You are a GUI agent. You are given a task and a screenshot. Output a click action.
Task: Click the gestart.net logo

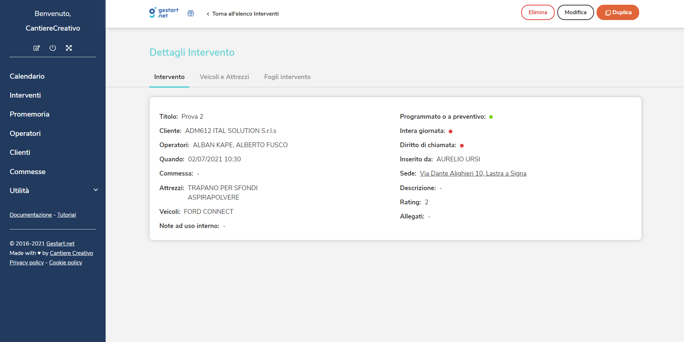(x=164, y=13)
